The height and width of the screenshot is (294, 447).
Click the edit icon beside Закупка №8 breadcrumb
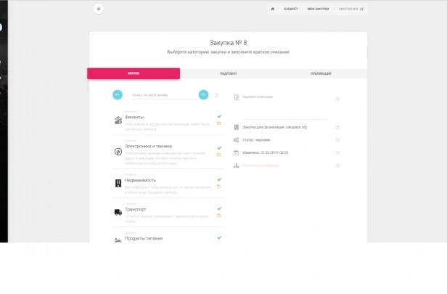coord(362,9)
